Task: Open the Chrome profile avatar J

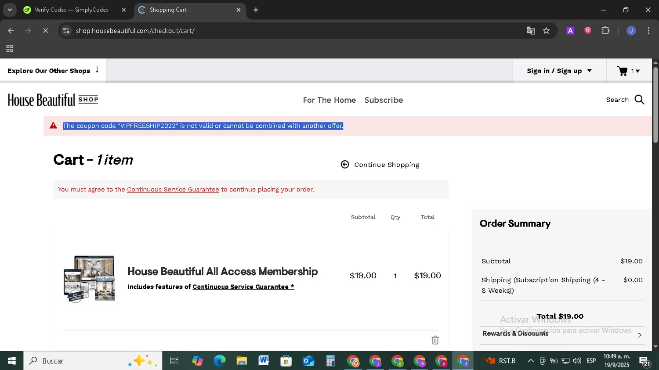Action: (x=631, y=31)
